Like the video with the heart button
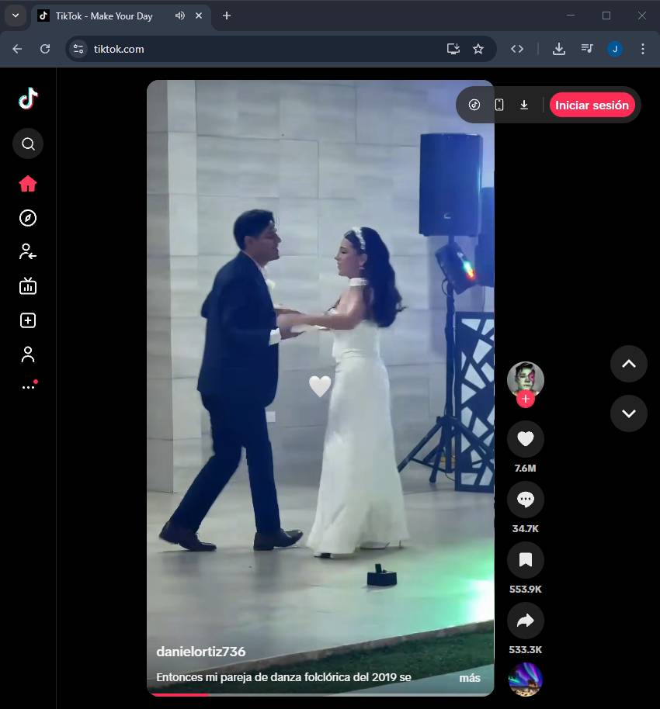 coord(526,440)
